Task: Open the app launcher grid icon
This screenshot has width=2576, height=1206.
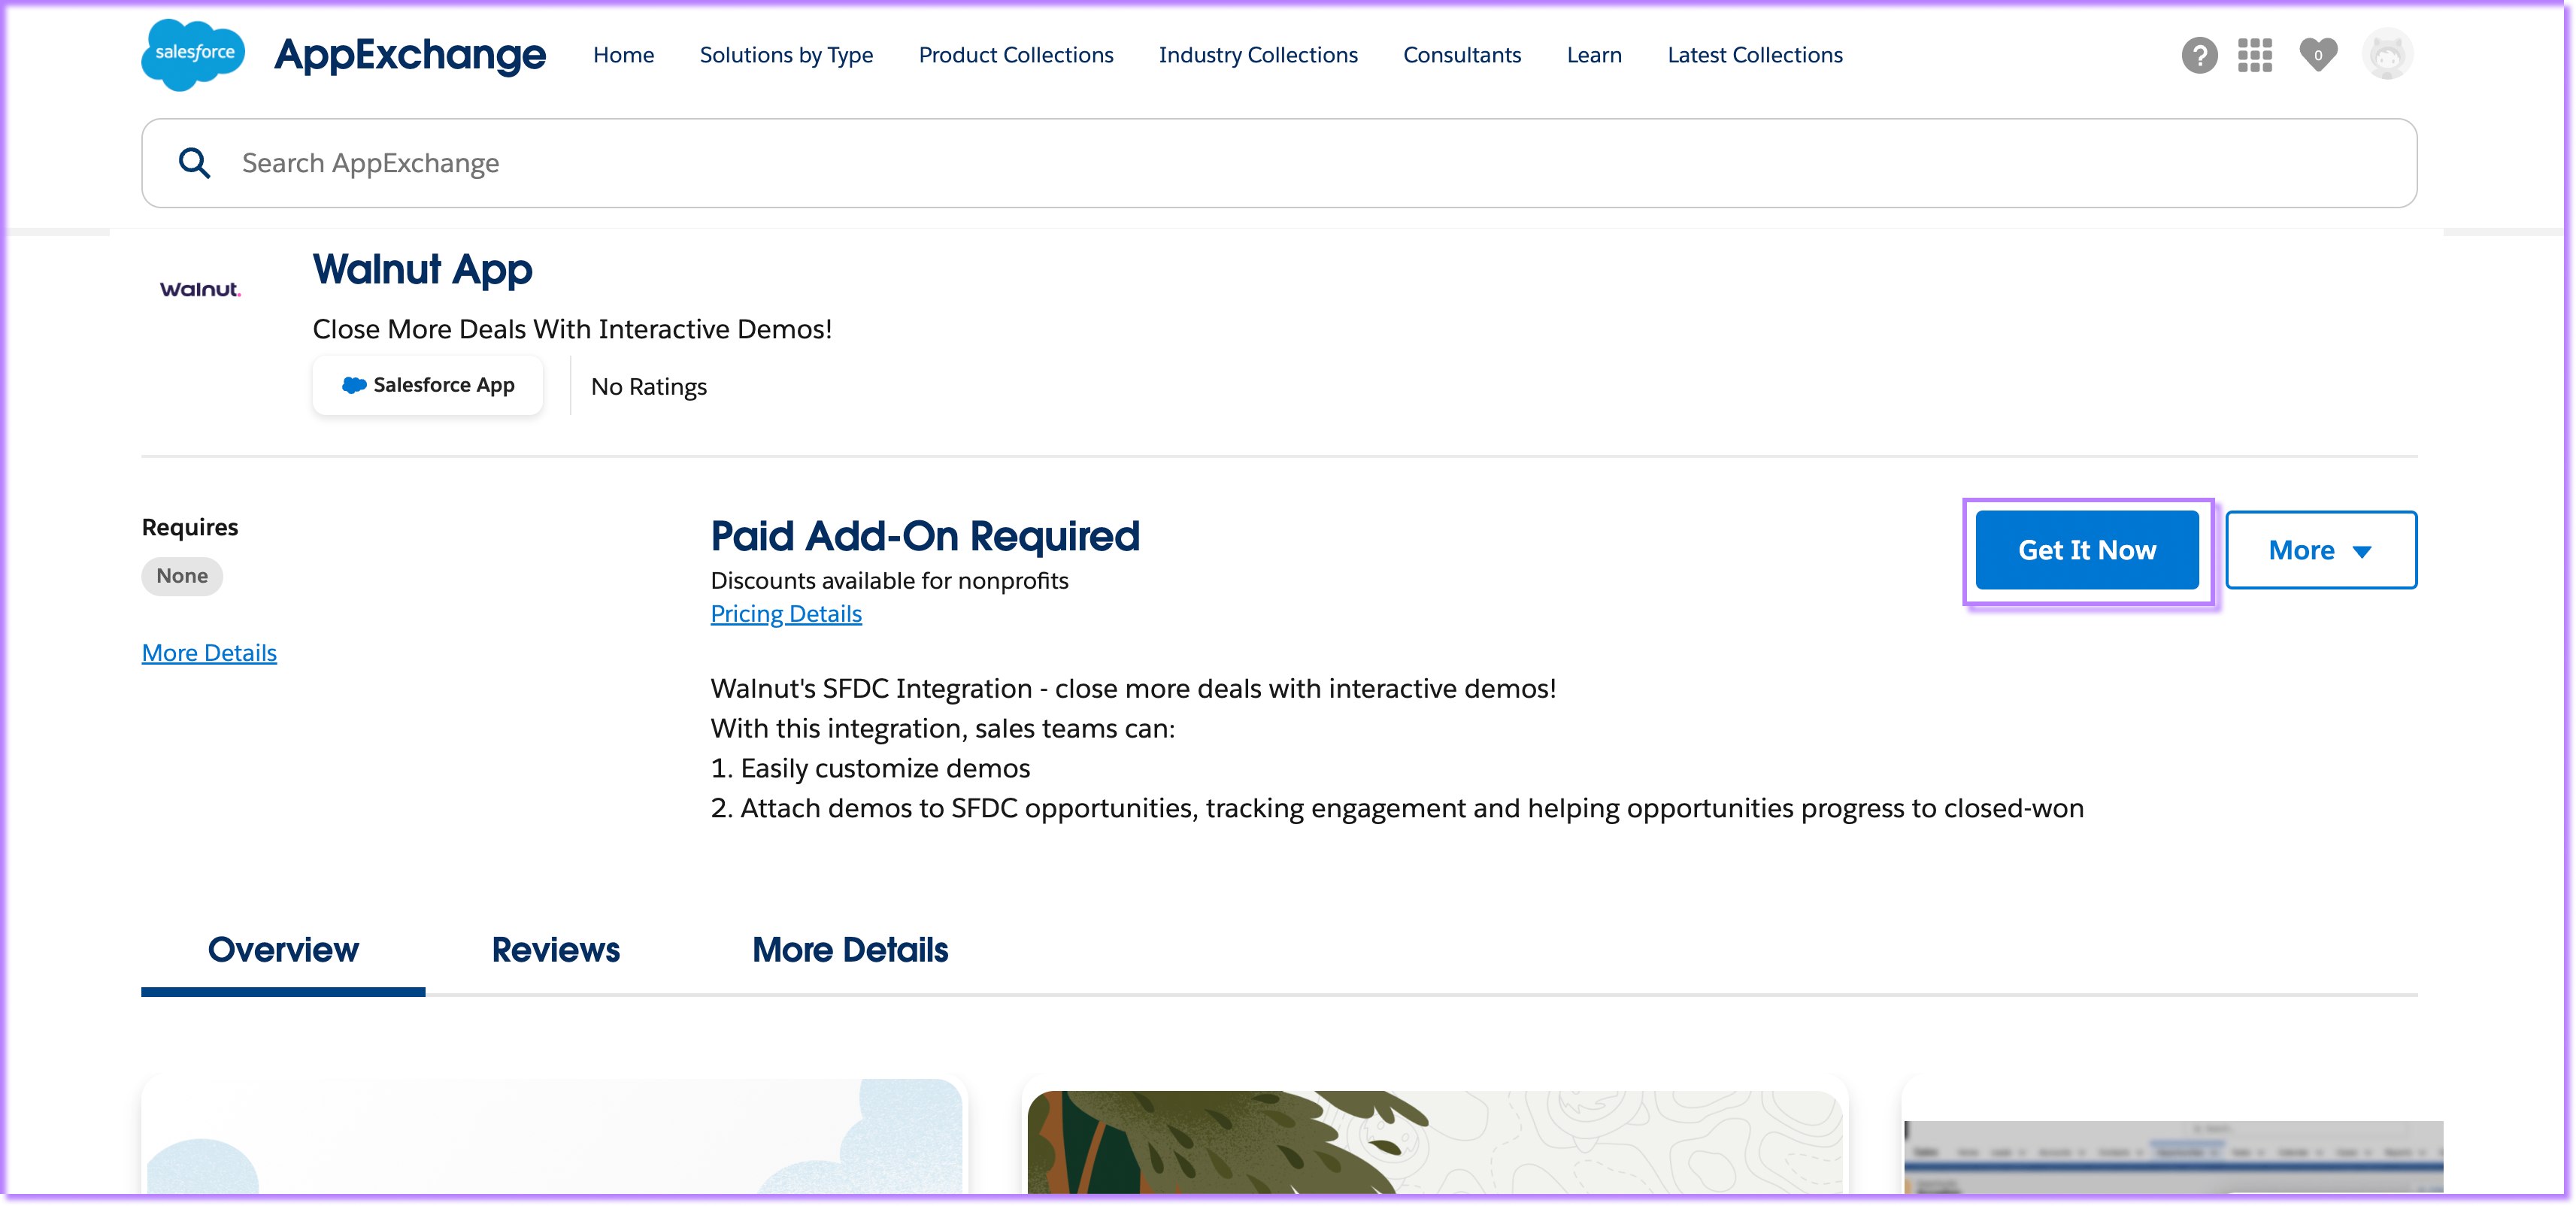Action: click(2255, 55)
